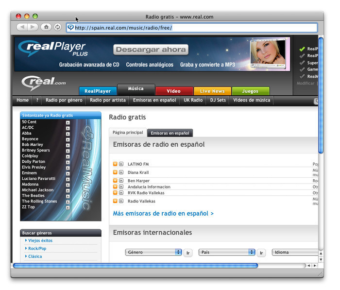Play the Bob Marley radio arrow icon
The height and width of the screenshot is (290, 340).
click(x=68, y=145)
